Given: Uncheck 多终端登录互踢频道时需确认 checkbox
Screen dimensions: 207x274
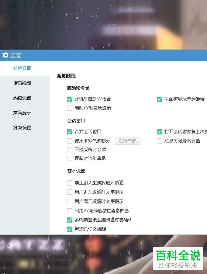Looking at the screenshot, I should [x=70, y=220].
